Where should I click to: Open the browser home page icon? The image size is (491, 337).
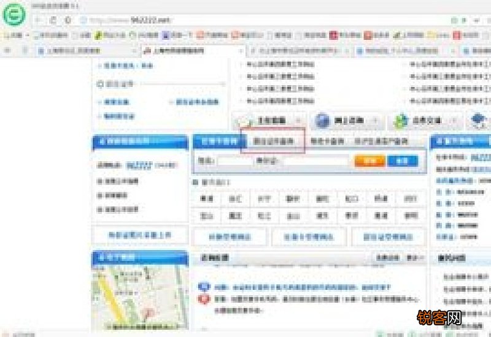(68, 20)
